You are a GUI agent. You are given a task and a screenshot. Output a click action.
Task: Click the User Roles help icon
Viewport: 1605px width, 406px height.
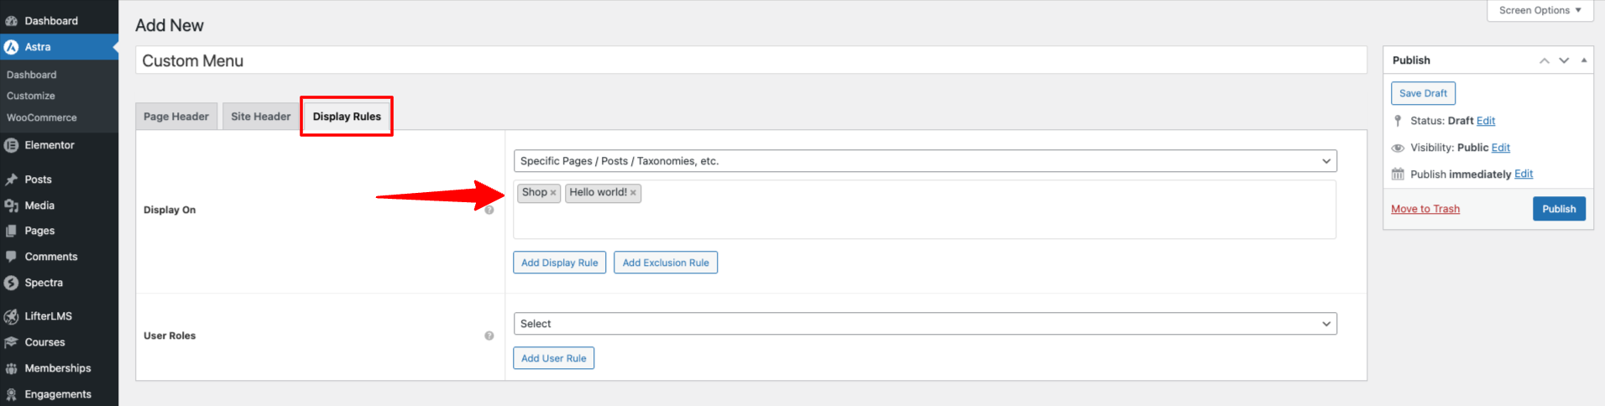(x=489, y=336)
